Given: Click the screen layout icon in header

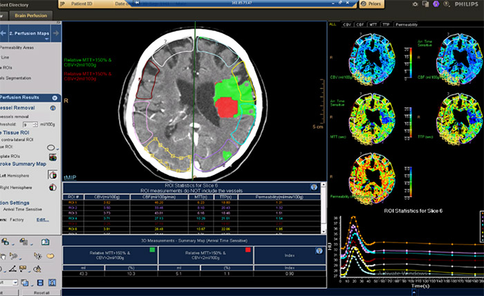Looking at the screenshot, I should [x=426, y=4].
